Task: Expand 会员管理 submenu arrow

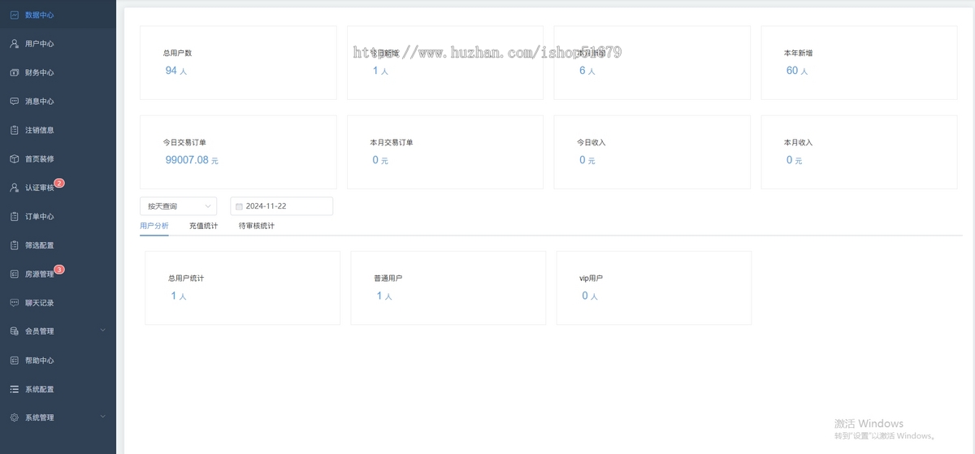Action: click(102, 331)
